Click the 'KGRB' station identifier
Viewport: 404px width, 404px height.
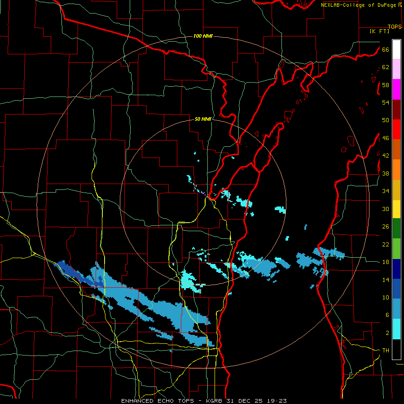click(x=215, y=401)
